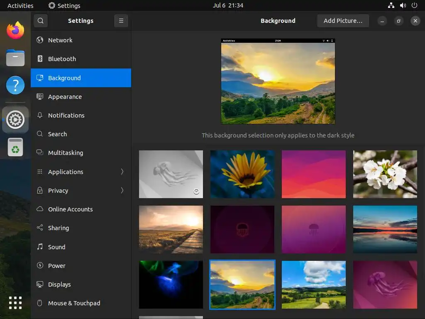Open the settings search button

point(41,21)
